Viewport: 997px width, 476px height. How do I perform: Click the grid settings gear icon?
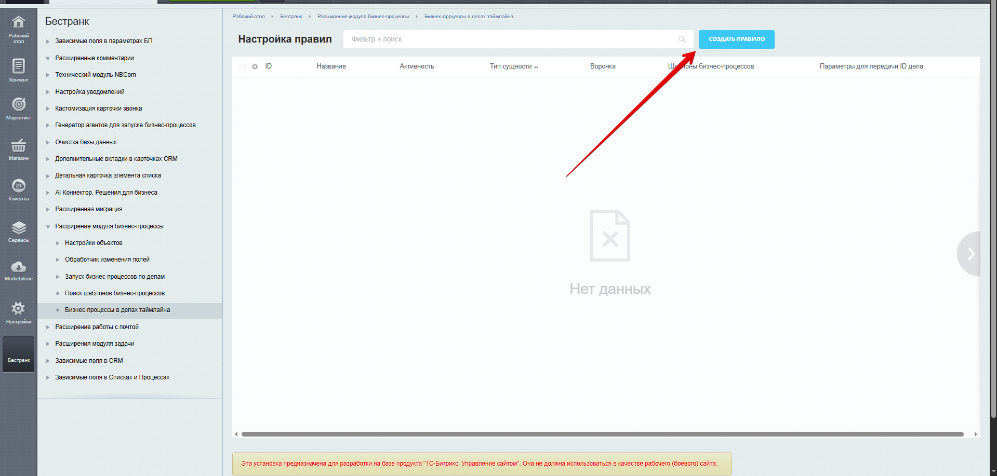[255, 67]
